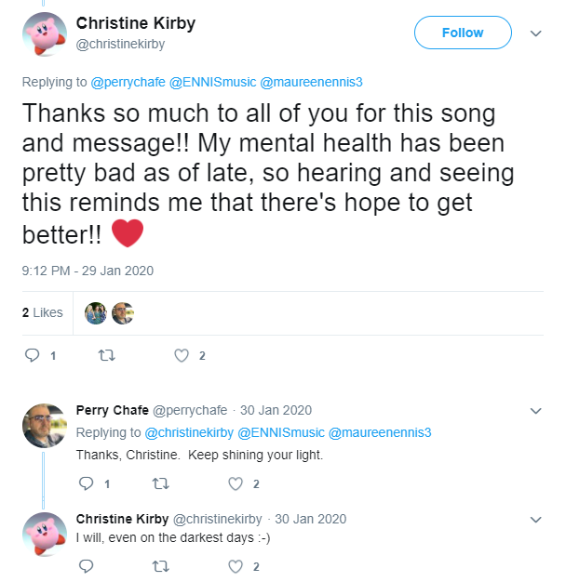This screenshot has height=582, width=566.
Task: Expand the menu chevron on Perry Chafe's tweet
Action: point(535,411)
